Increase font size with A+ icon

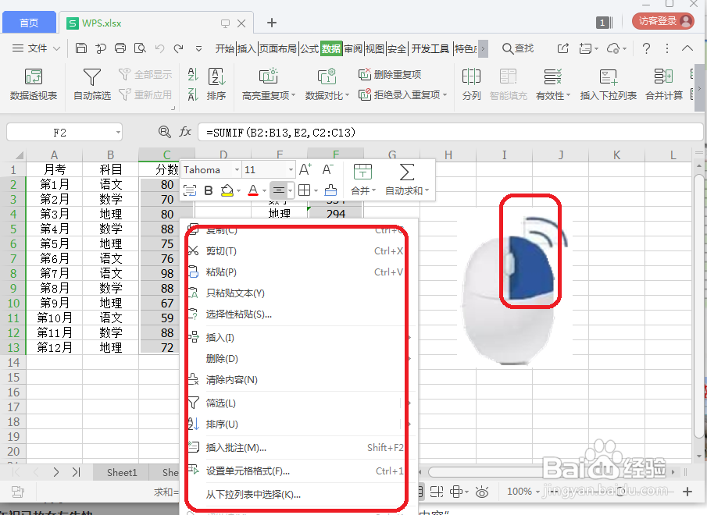coord(305,170)
